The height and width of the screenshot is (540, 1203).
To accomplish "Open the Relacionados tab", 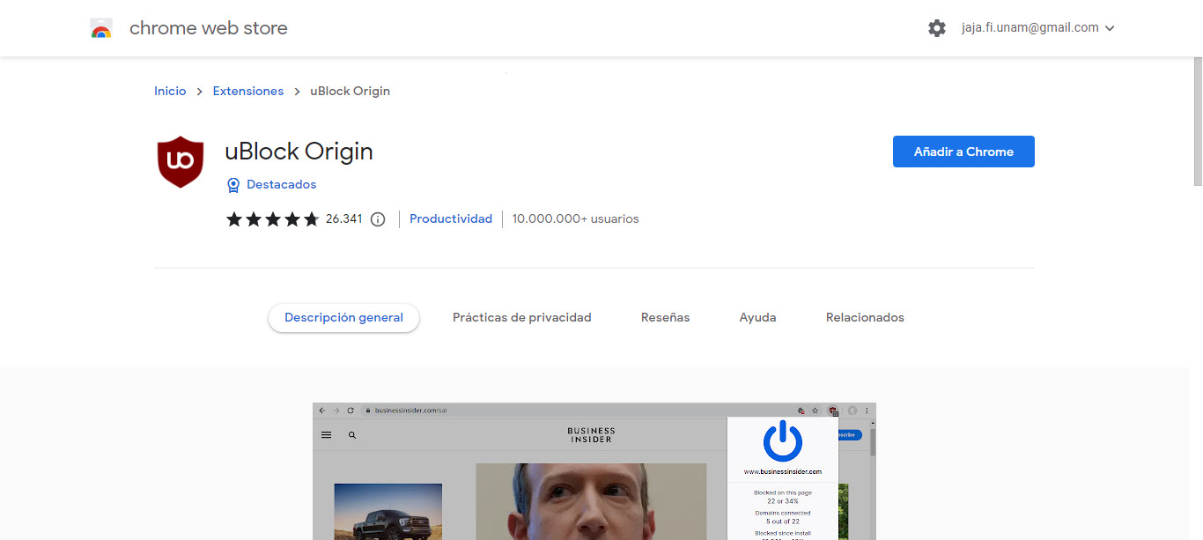I will 865,318.
